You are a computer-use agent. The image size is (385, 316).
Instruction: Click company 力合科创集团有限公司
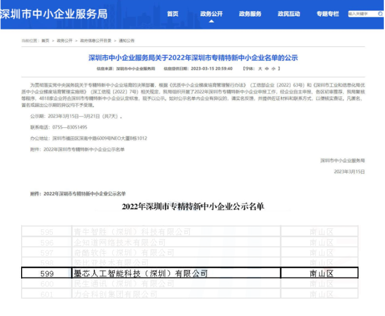pyautogui.click(x=115, y=294)
